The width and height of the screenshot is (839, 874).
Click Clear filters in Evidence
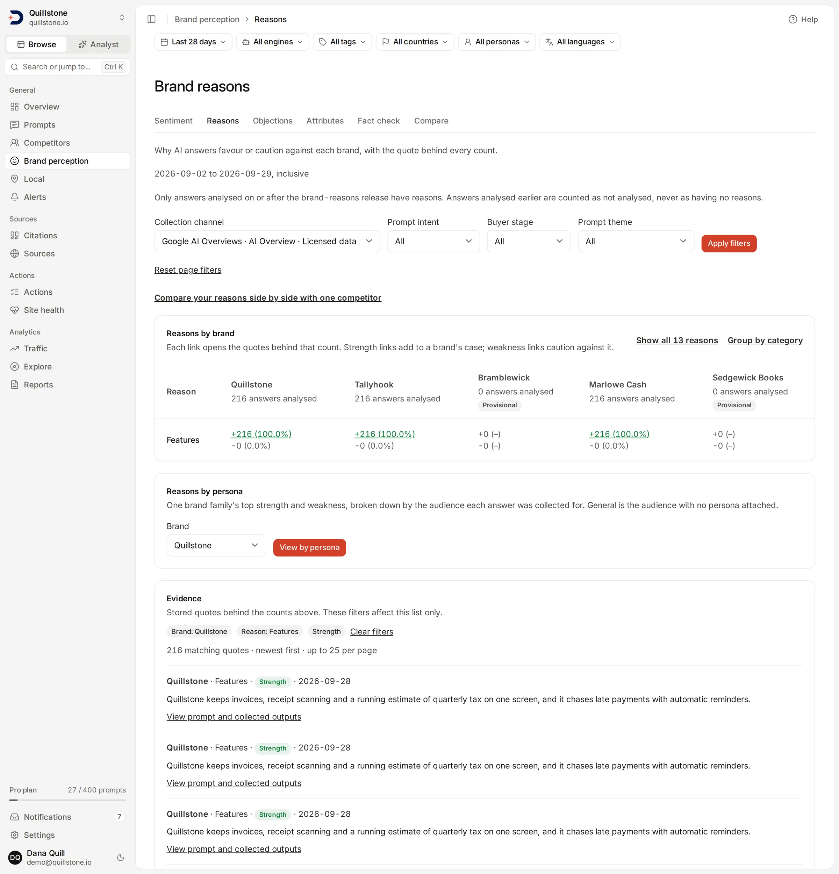click(x=371, y=631)
